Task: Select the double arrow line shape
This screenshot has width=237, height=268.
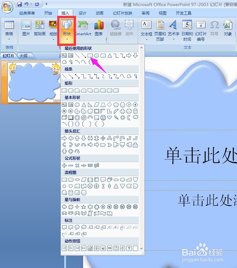Action: pyautogui.click(x=77, y=76)
